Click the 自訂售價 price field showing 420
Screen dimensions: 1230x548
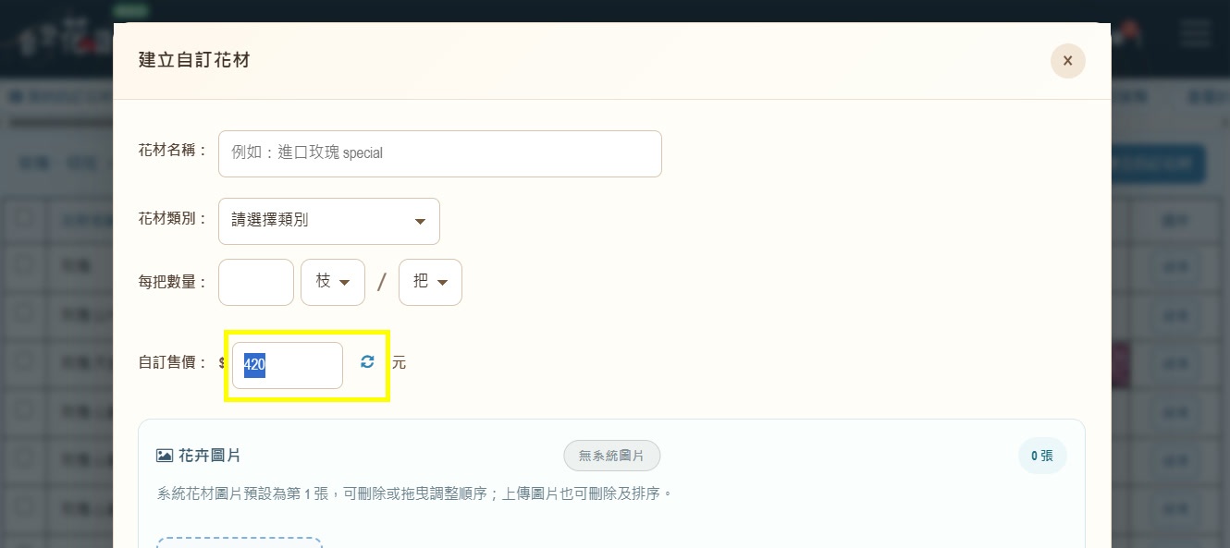(288, 365)
